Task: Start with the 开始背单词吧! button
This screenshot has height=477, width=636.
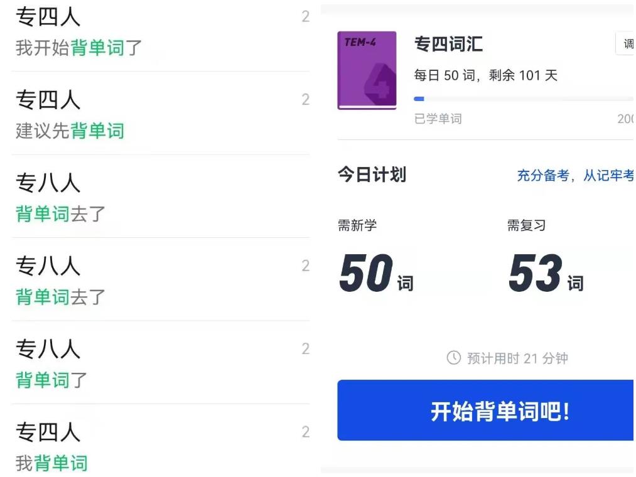Action: pos(485,410)
